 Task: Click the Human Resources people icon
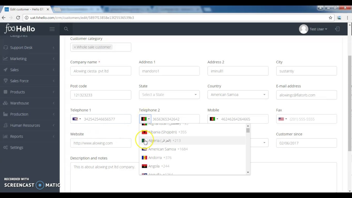[5, 125]
